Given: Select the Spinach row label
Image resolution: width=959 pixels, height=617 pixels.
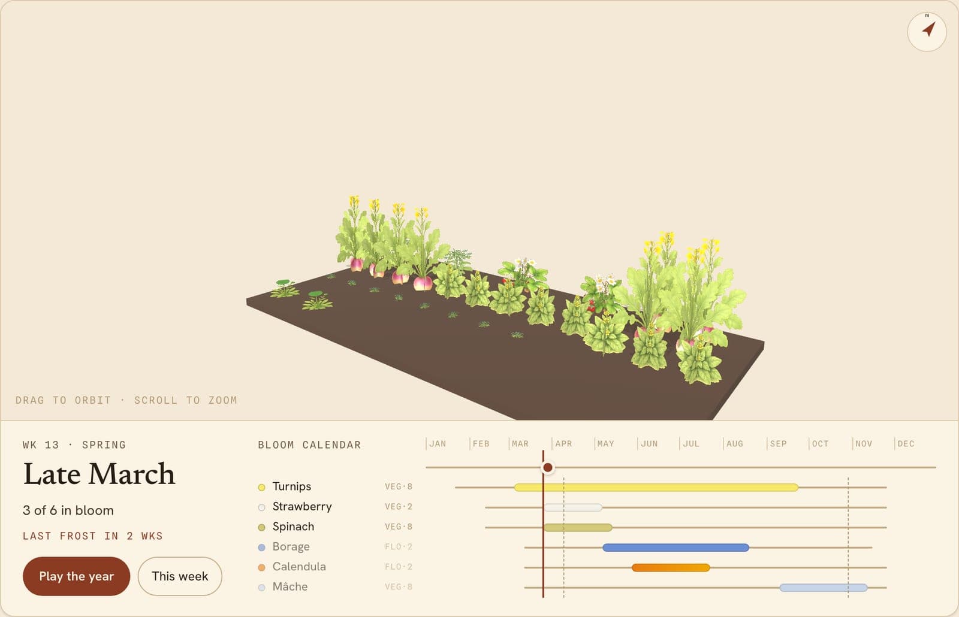Looking at the screenshot, I should coord(293,527).
